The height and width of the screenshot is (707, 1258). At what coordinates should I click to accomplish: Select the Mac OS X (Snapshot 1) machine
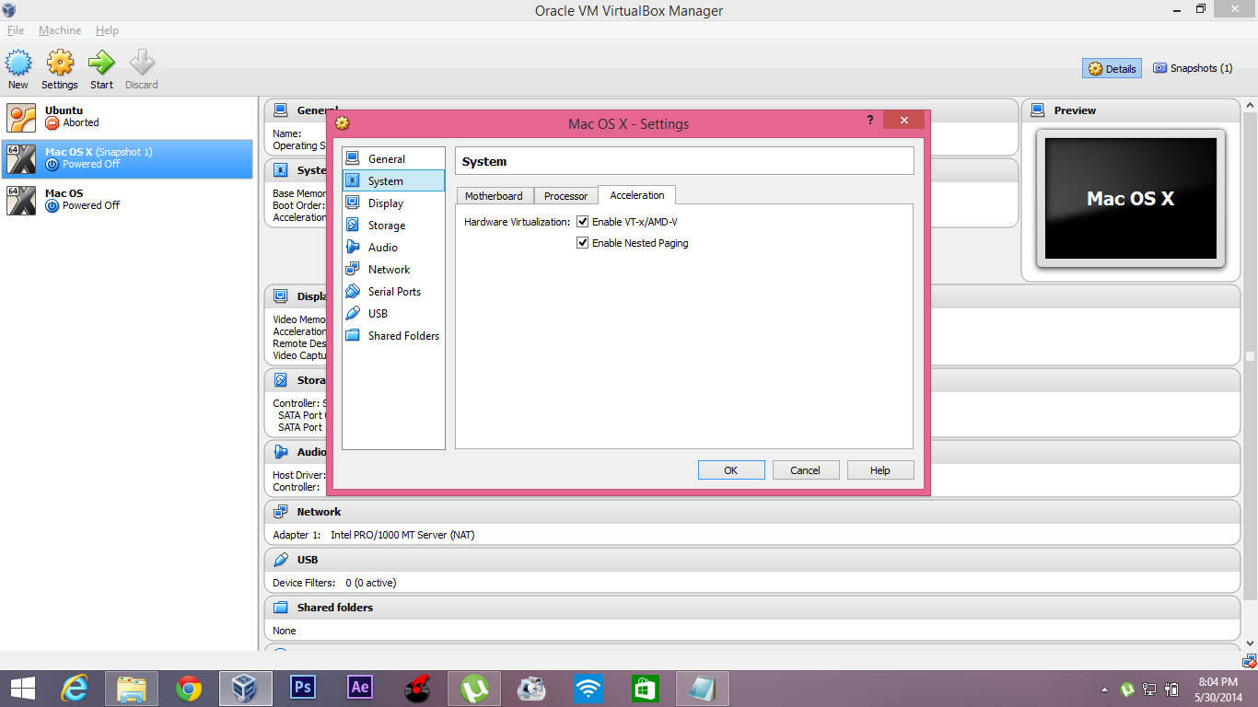127,158
